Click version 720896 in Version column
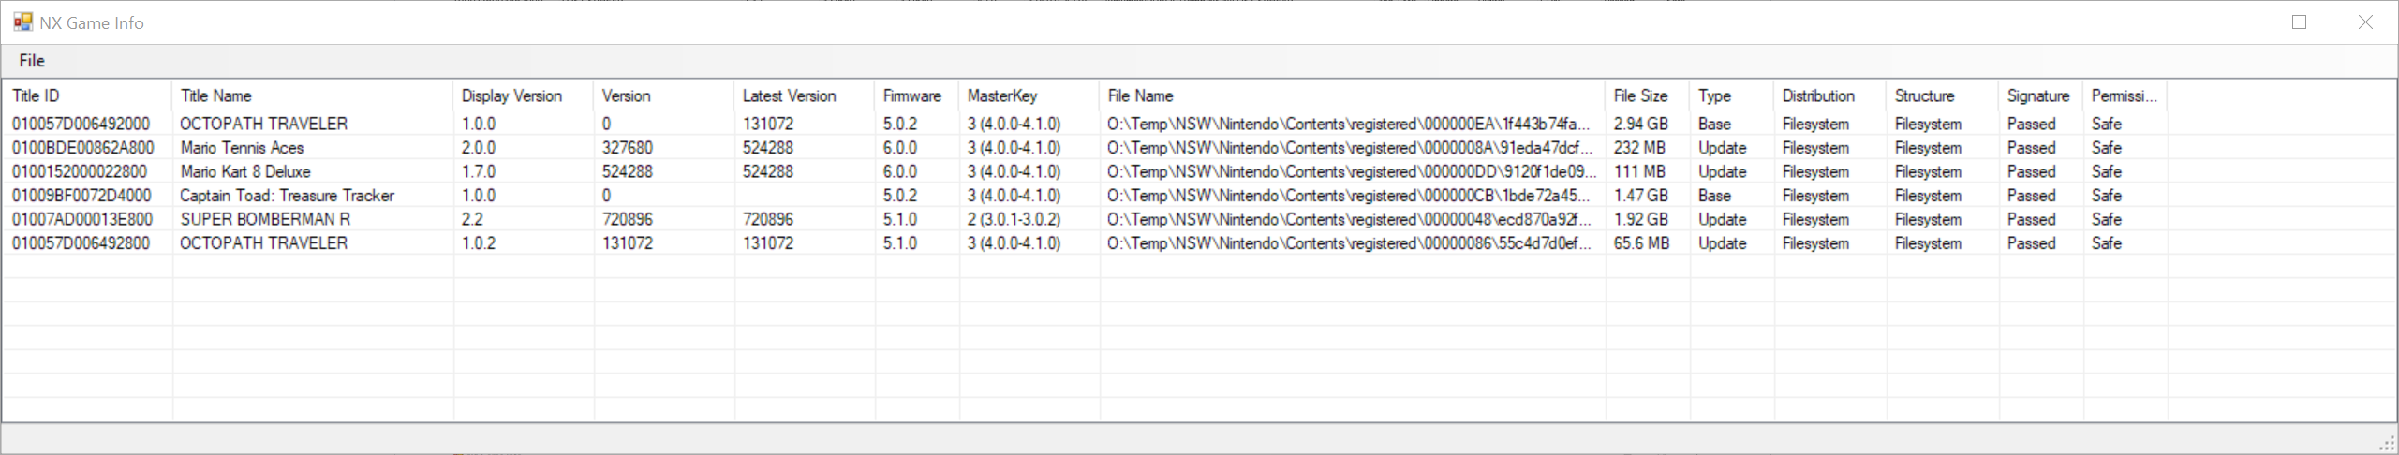The image size is (2399, 455). tap(628, 219)
